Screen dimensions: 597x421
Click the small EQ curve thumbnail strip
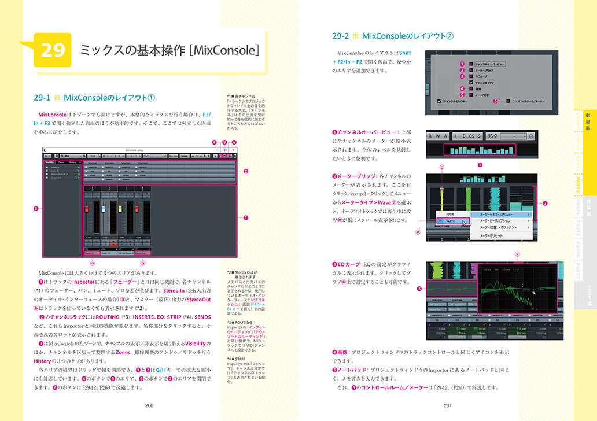452,288
